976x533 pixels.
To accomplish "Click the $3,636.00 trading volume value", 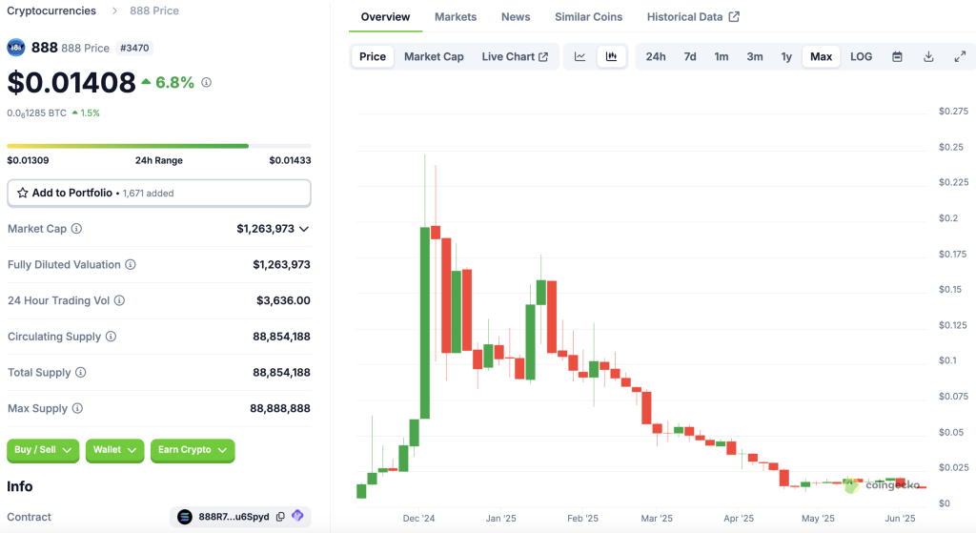I will point(283,300).
